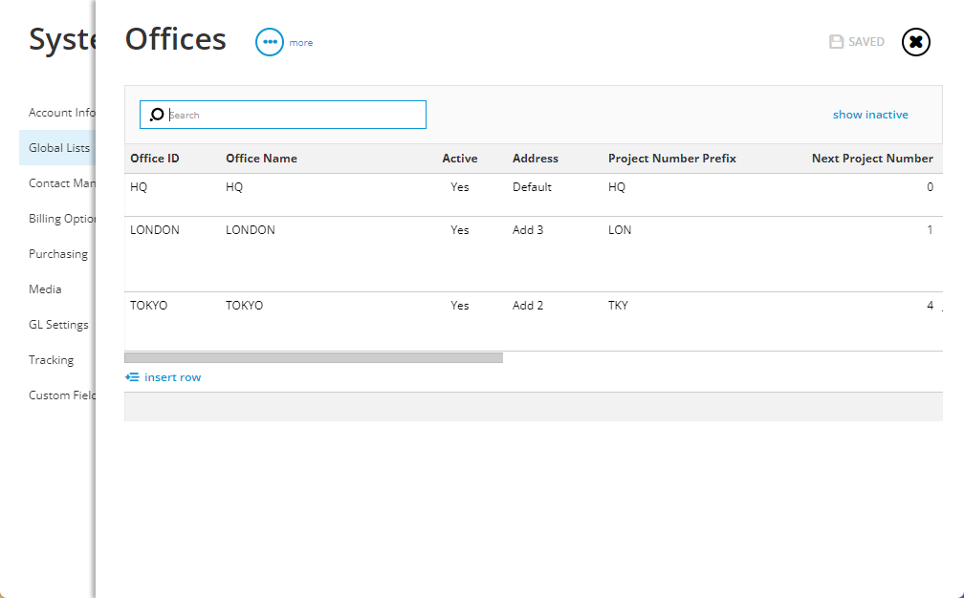Select Billing Options in the sidebar
The width and height of the screenshot is (964, 598).
(x=59, y=218)
